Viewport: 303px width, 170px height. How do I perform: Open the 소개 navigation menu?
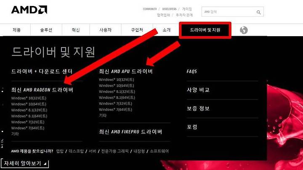[x=167, y=30]
